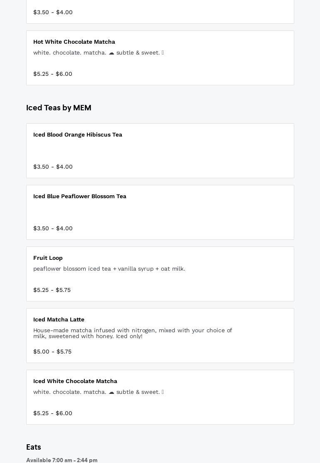Click Iced Blue Peaflower Blossom Tea price

click(53, 229)
